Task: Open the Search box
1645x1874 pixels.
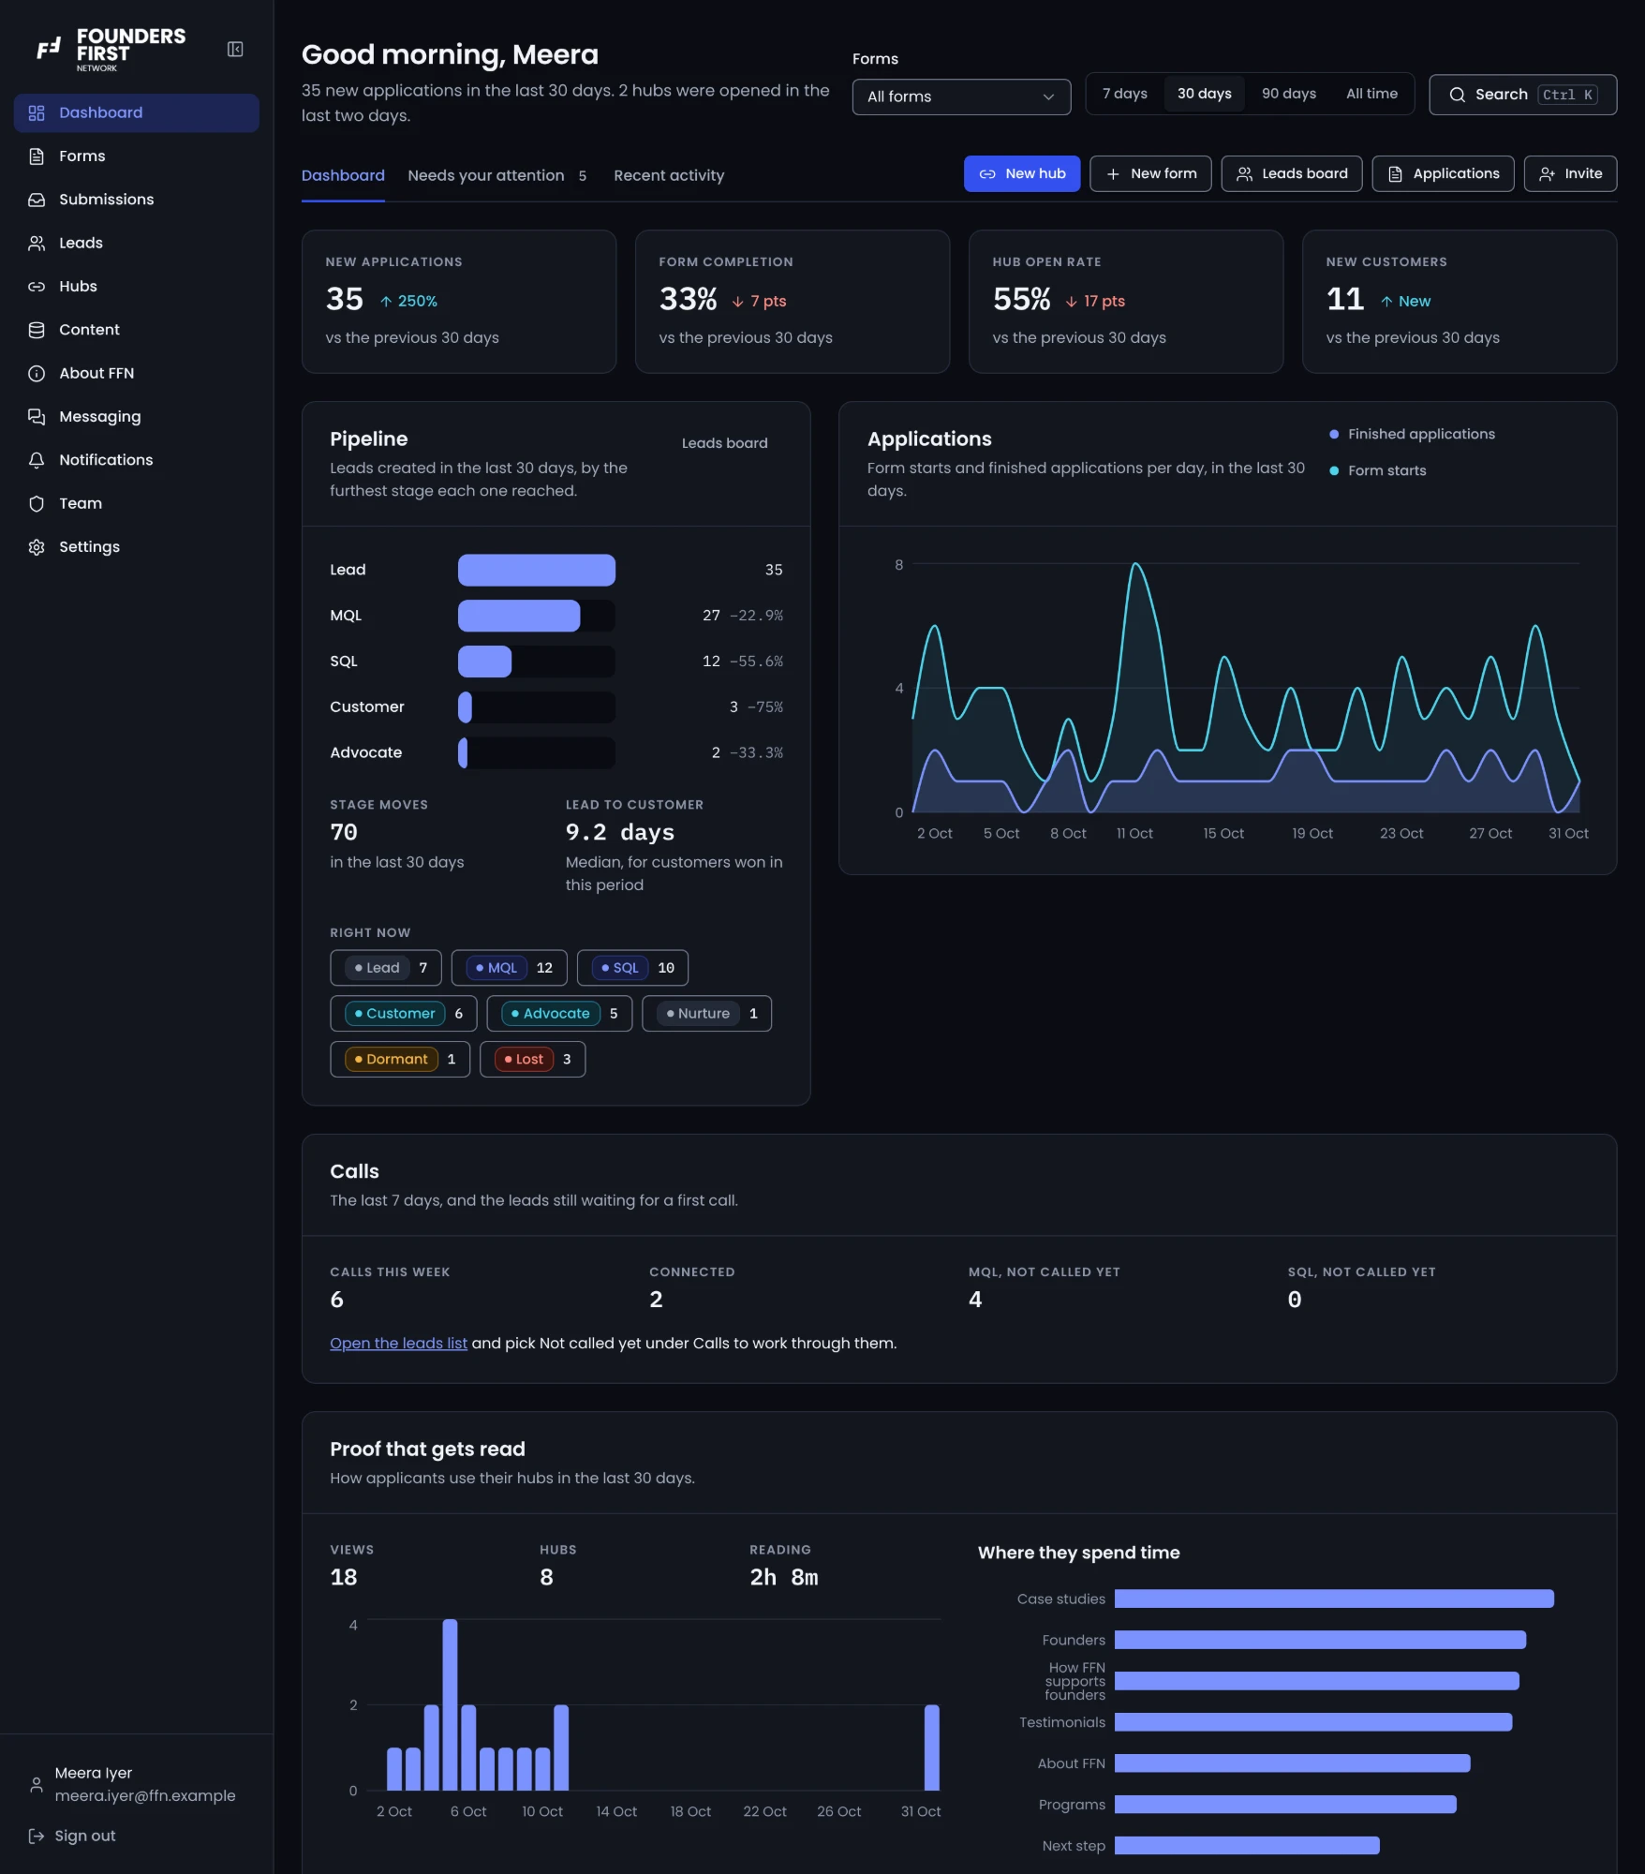Action: [x=1522, y=95]
